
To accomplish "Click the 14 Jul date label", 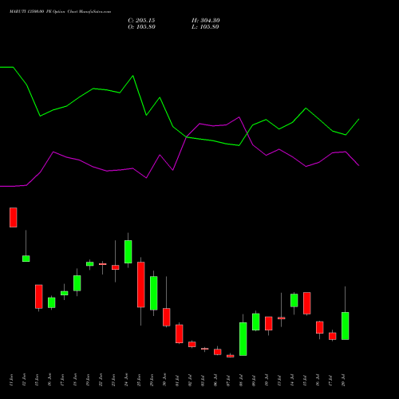I will click(292, 380).
